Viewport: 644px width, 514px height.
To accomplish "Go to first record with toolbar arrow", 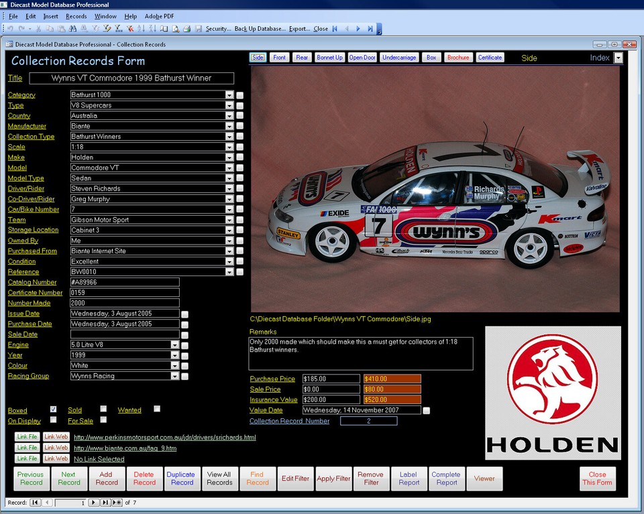I will coord(335,29).
